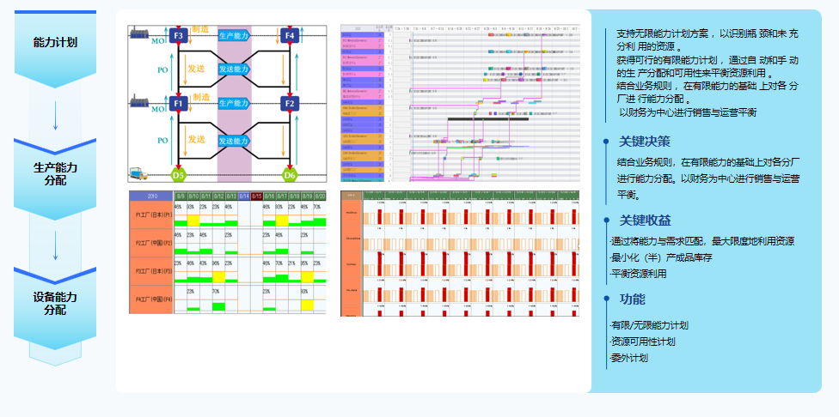839x417 pixels.
Task: Click the green D5 hexagon node
Action: pyautogui.click(x=178, y=175)
